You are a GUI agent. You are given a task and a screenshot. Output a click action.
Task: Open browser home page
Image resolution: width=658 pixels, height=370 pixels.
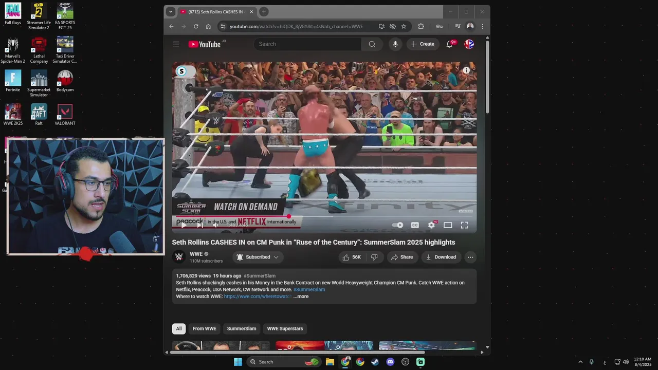(x=208, y=26)
